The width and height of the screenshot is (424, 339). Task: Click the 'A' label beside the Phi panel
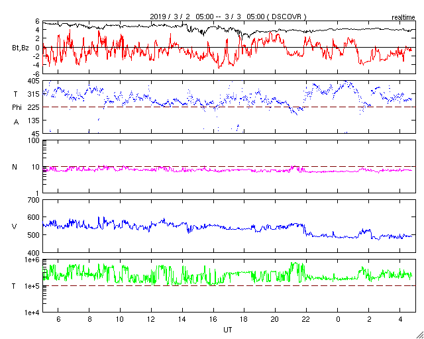click(x=16, y=122)
